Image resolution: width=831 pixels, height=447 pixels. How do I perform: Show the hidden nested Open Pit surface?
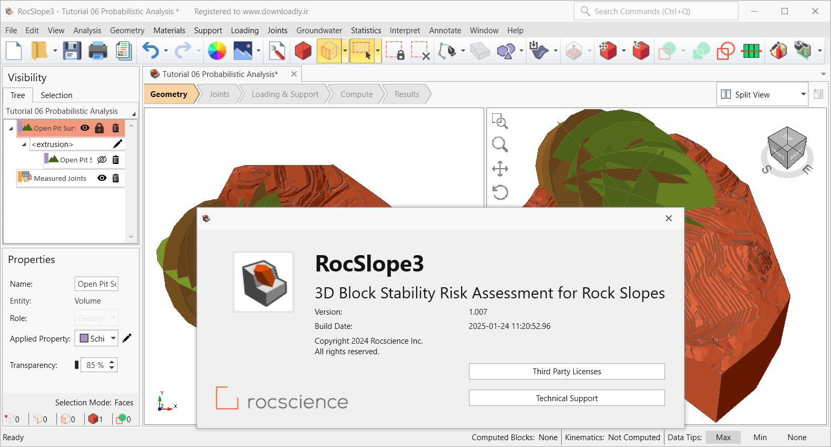click(x=102, y=160)
